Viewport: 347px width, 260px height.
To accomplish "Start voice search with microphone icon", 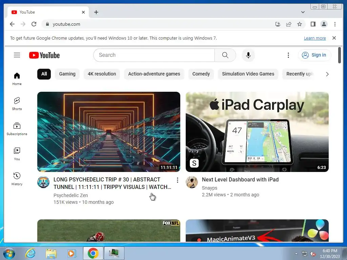I will click(x=248, y=55).
